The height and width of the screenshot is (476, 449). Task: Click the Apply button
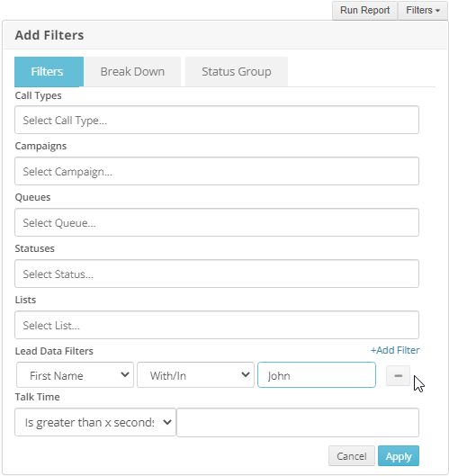coord(399,455)
